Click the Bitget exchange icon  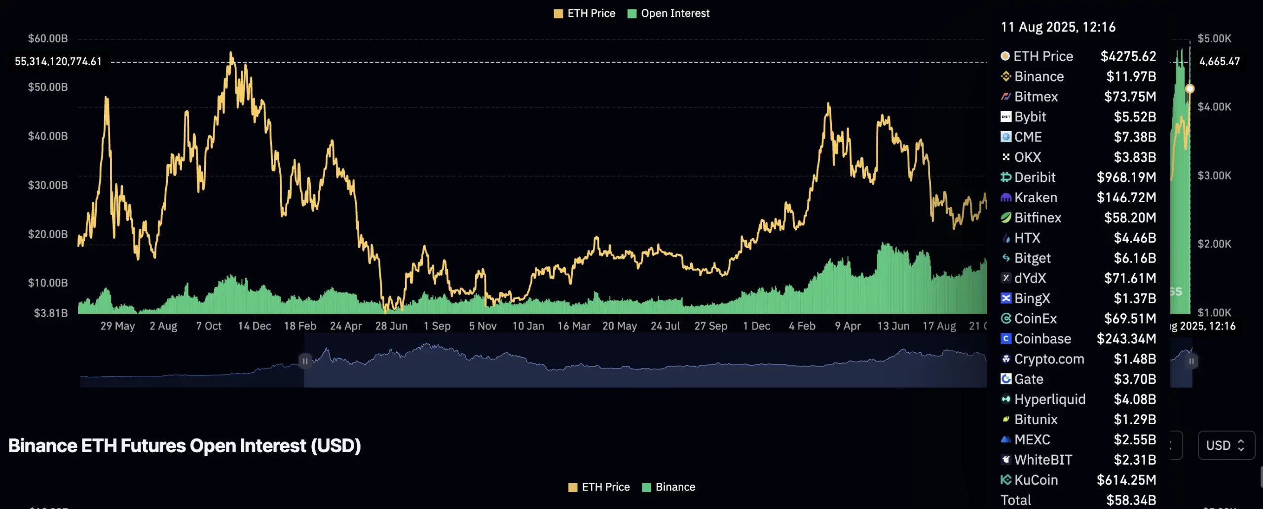[x=1005, y=258]
